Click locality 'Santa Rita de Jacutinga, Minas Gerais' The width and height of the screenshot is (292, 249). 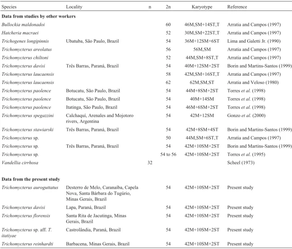pos(96,219)
